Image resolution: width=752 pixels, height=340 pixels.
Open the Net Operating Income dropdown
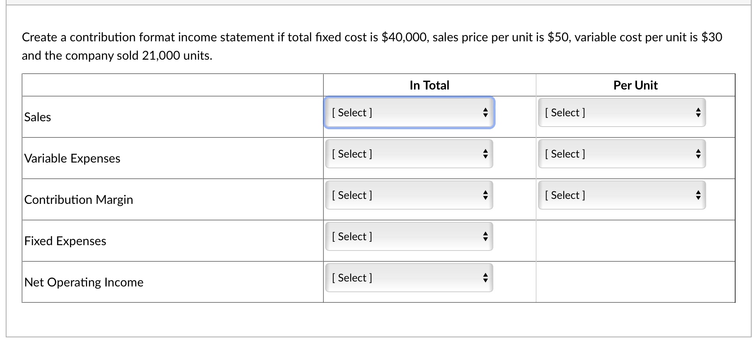pos(409,278)
